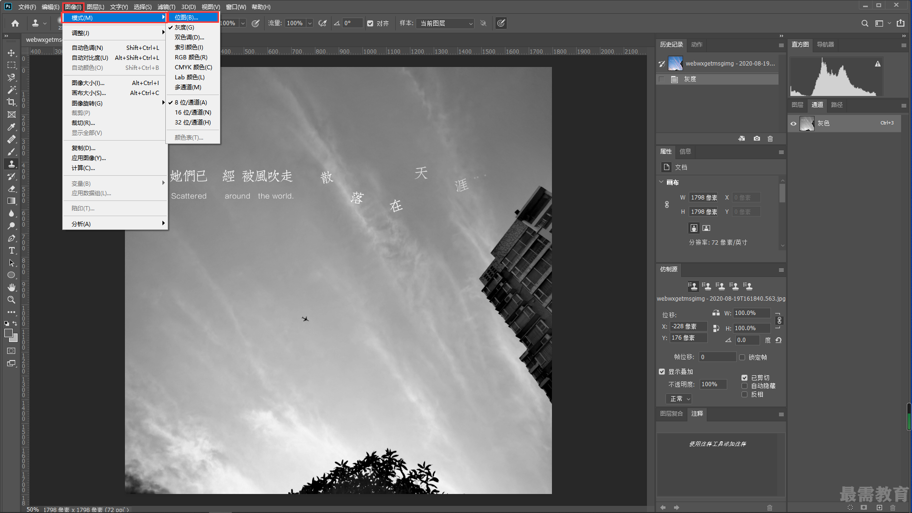Open 图像大小(I)... menu entry

click(115, 83)
